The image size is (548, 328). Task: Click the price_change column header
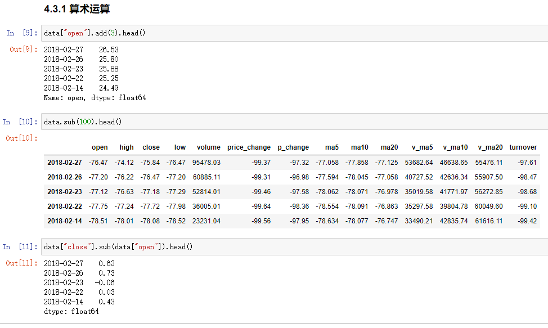coord(249,147)
